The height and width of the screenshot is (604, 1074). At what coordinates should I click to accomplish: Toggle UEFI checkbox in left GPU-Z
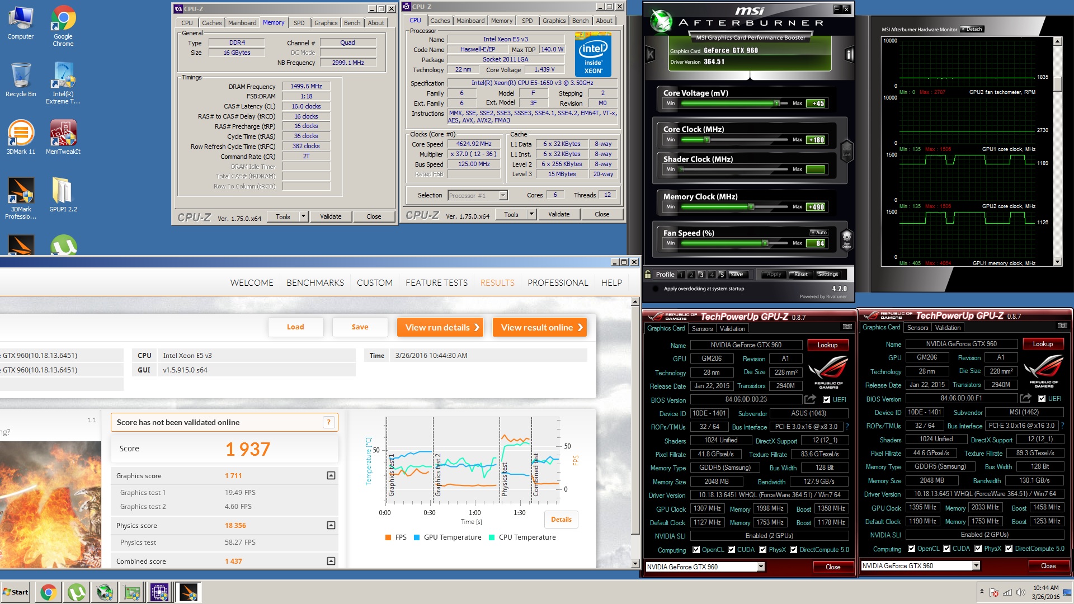click(x=827, y=400)
